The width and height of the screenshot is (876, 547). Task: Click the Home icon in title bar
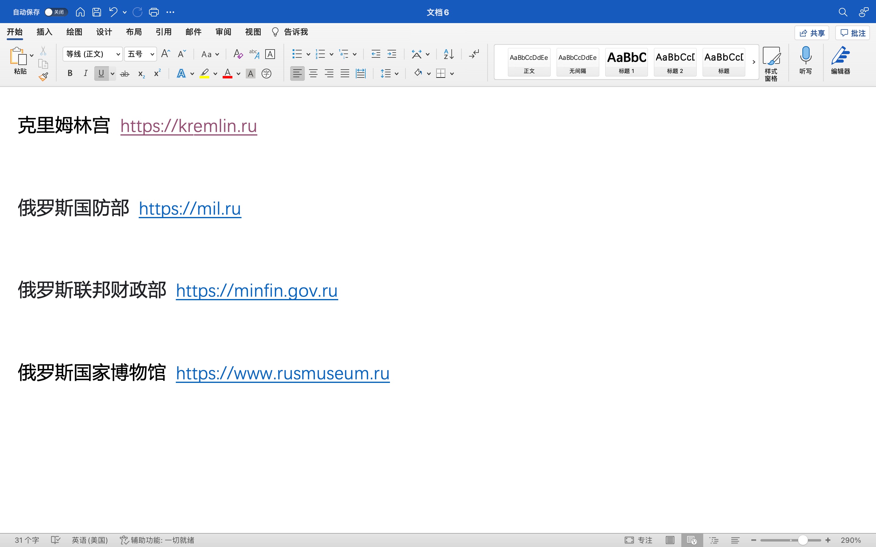[80, 12]
